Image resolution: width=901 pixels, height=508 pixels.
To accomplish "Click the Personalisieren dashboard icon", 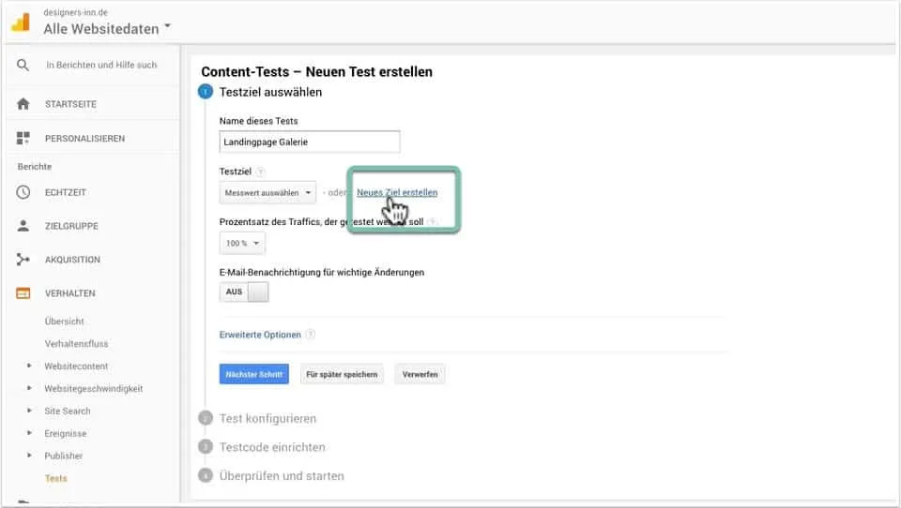I will (x=23, y=139).
